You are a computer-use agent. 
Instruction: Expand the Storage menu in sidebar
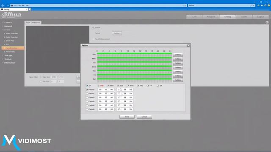[x=8, y=55]
